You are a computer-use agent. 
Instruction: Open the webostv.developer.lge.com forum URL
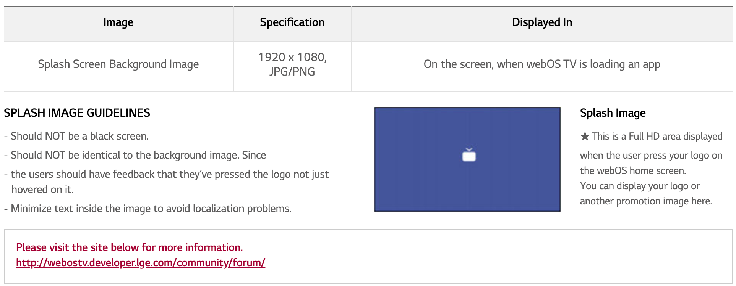tap(140, 263)
